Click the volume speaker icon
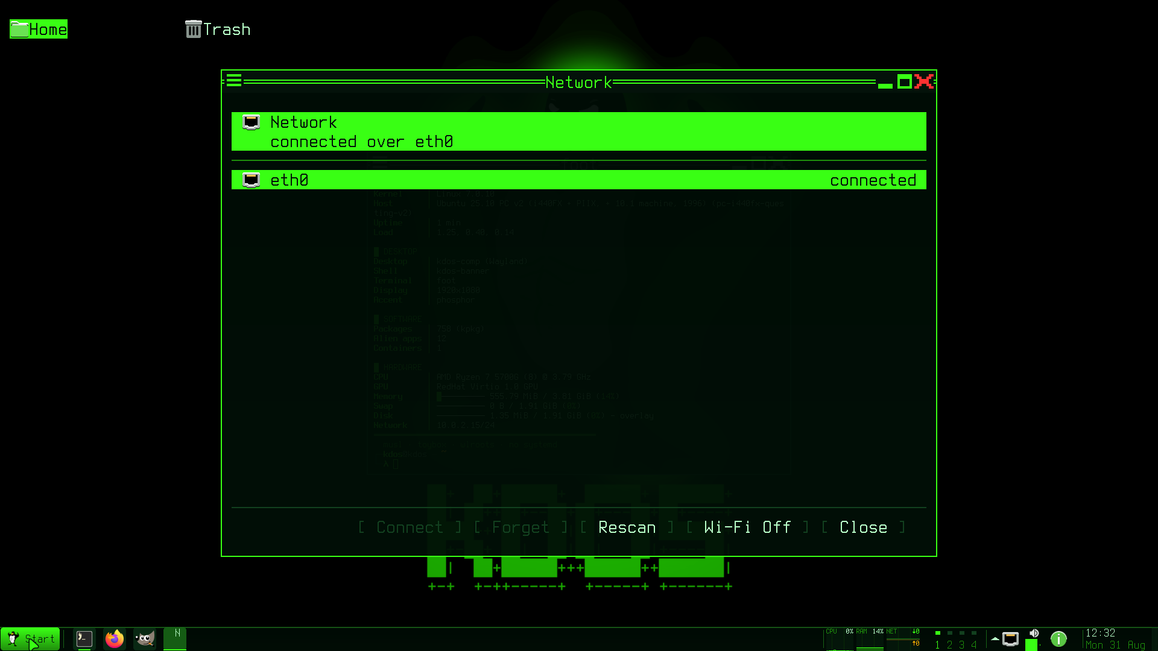This screenshot has width=1158, height=651. pyautogui.click(x=1034, y=634)
